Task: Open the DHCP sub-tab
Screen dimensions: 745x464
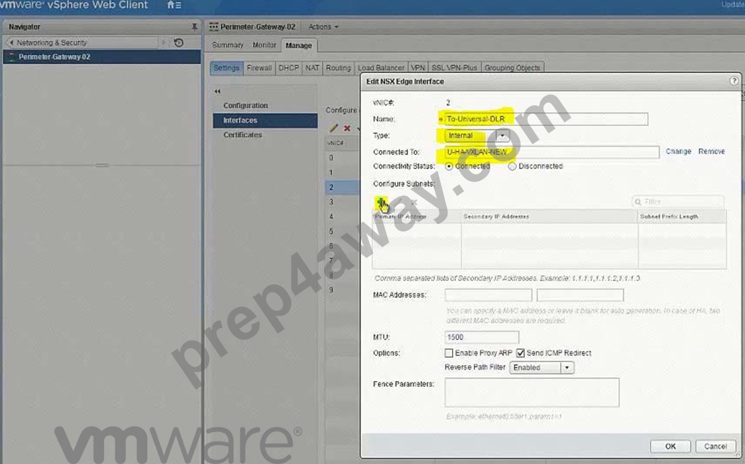Action: point(288,68)
